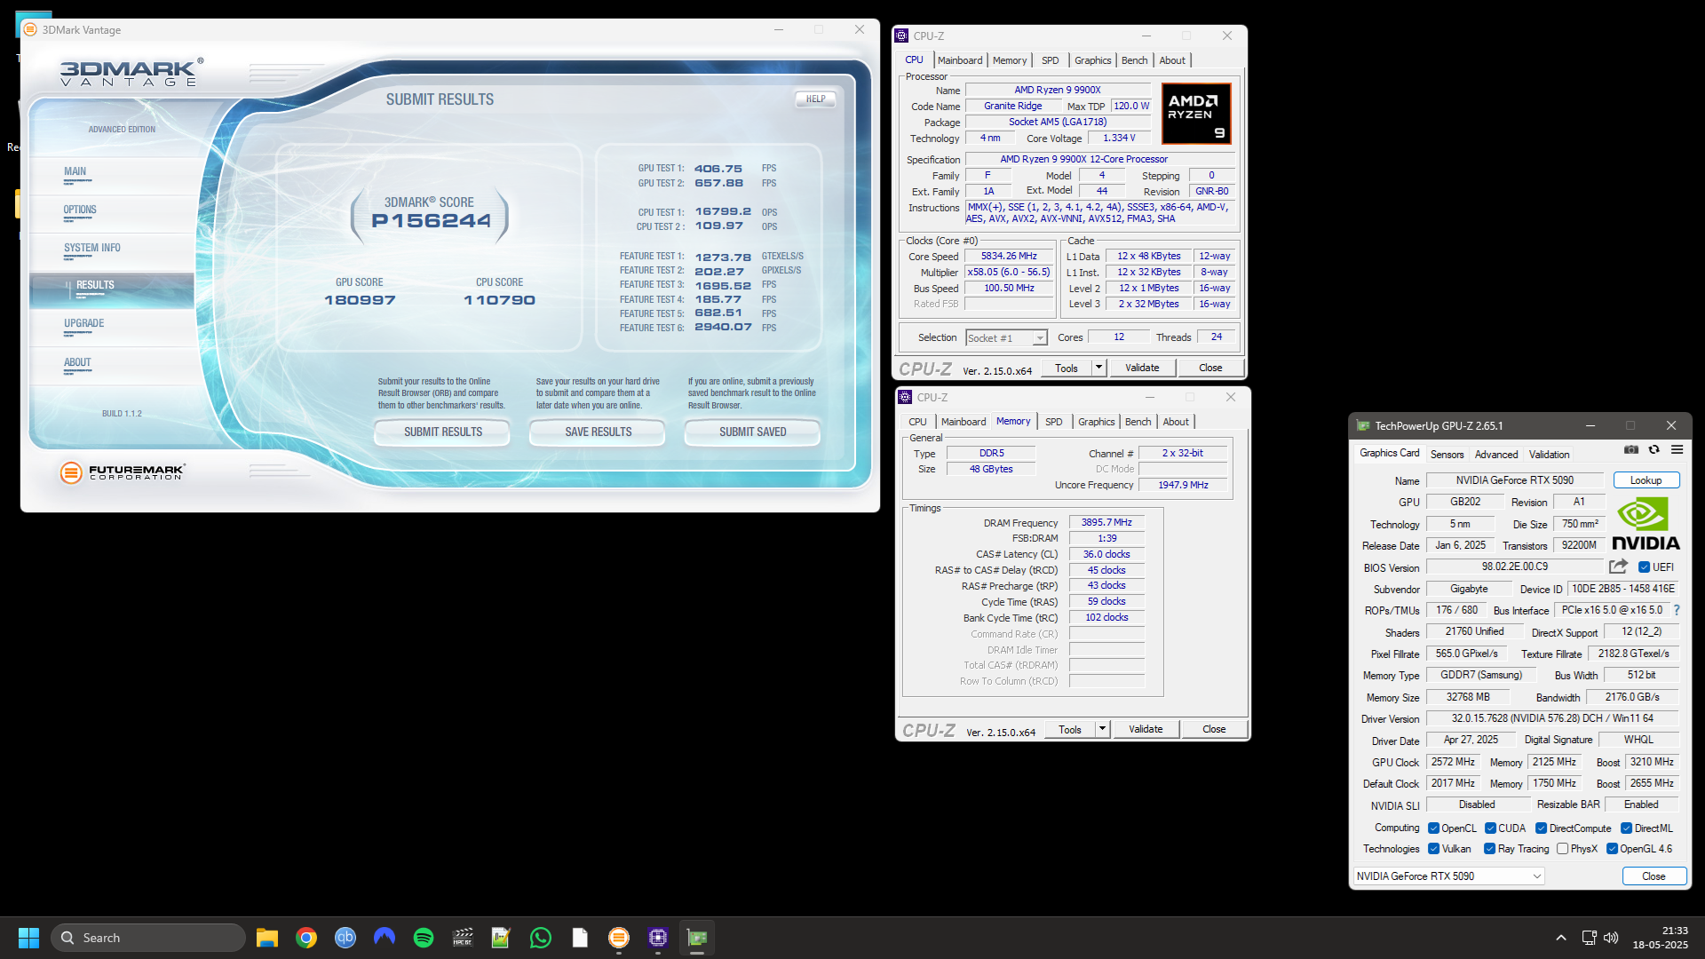Open the blue bird app on taskbar
The image size is (1705, 959).
[385, 938]
